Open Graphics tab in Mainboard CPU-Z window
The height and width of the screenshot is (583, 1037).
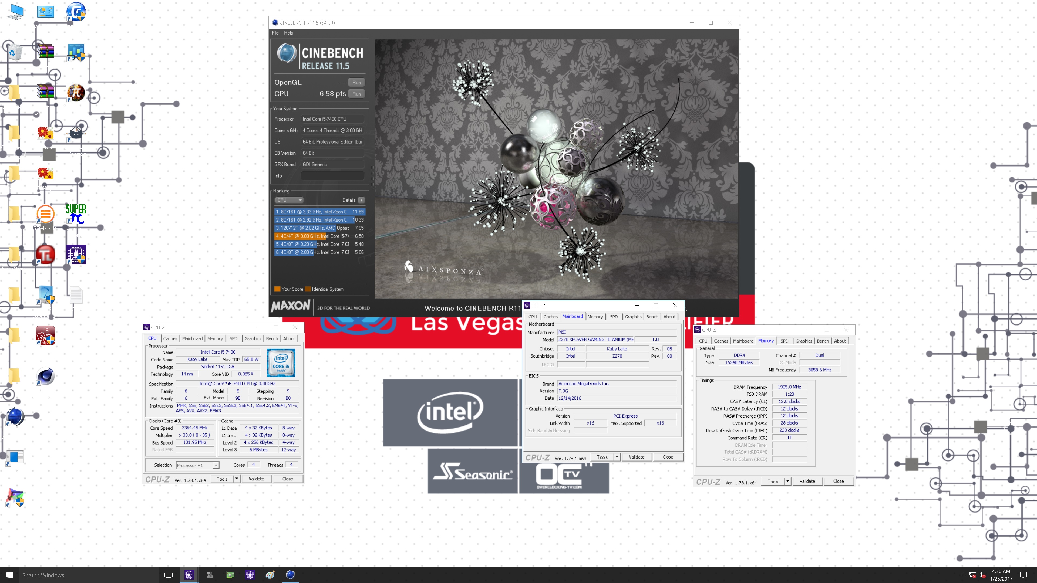(633, 317)
